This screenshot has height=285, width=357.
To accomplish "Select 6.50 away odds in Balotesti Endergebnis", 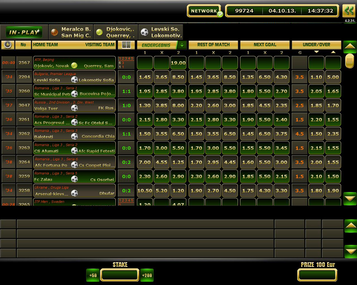I will [178, 134].
